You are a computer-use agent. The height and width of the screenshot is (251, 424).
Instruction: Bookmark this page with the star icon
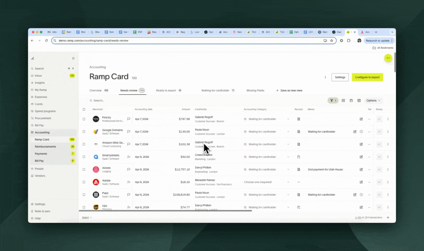331,40
